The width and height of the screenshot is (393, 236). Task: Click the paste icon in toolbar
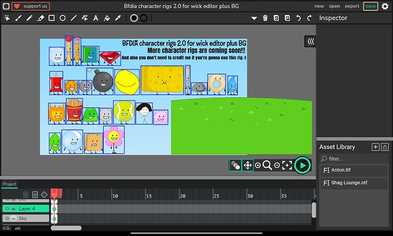click(287, 18)
